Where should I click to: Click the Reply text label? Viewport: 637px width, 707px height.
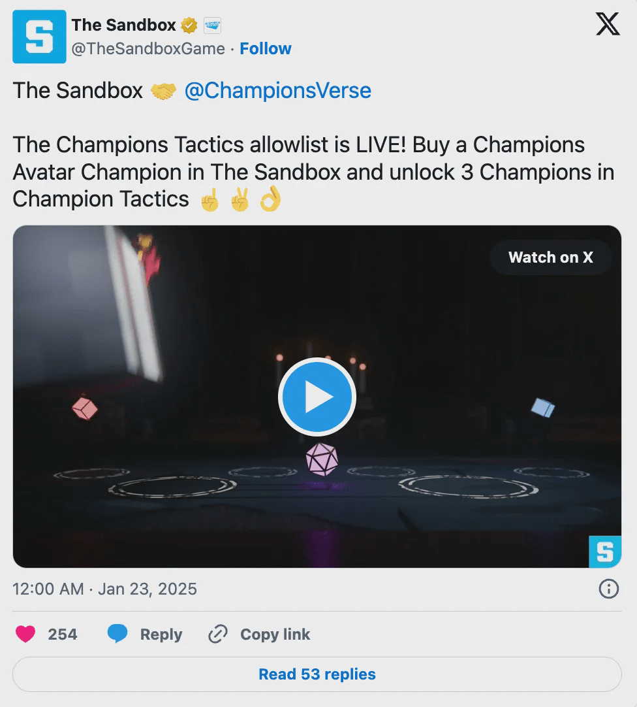pos(161,634)
